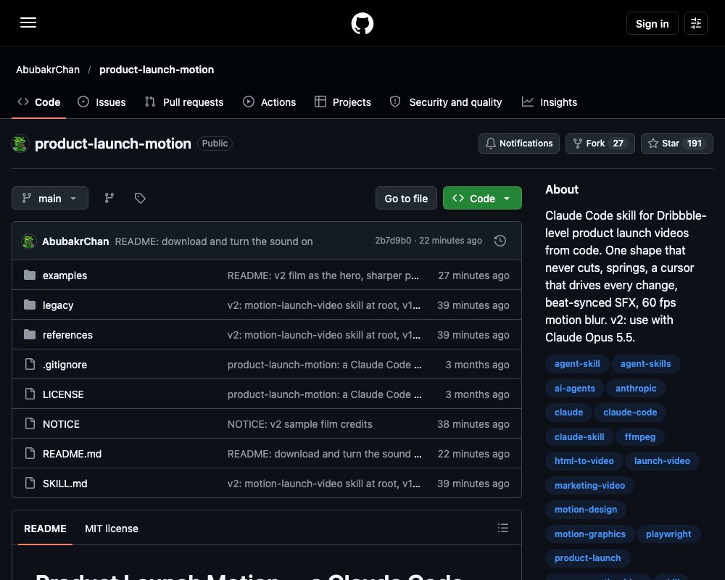View branches using the branch icon
The width and height of the screenshot is (725, 580).
tap(109, 198)
